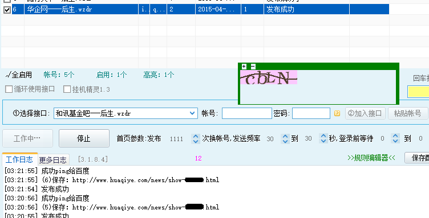429x218 pixels.
Task: Click the 发布成功 status cell in row 6
Action: pos(306,10)
